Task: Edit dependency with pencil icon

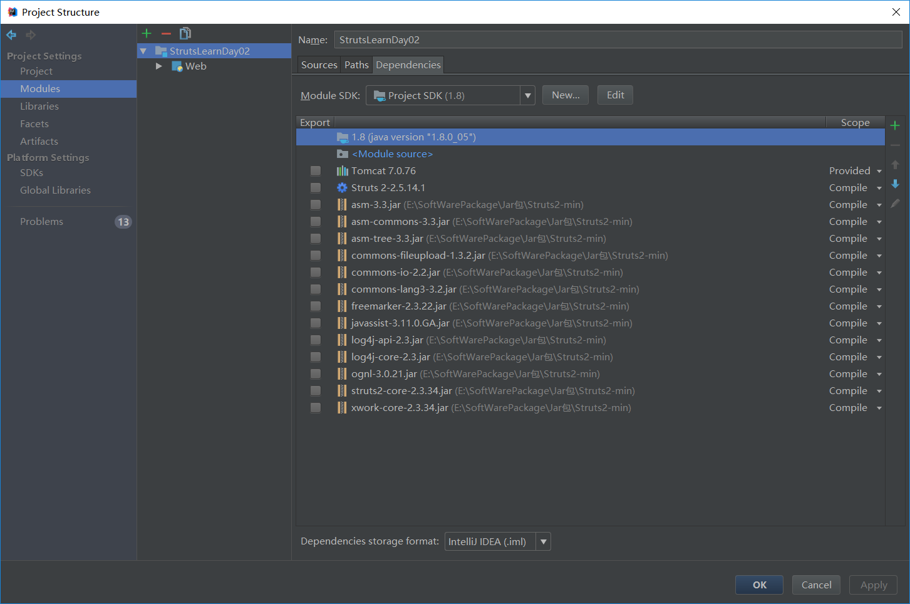Action: click(x=895, y=203)
